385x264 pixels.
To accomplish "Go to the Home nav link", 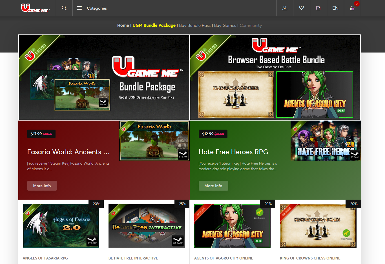I will [123, 25].
